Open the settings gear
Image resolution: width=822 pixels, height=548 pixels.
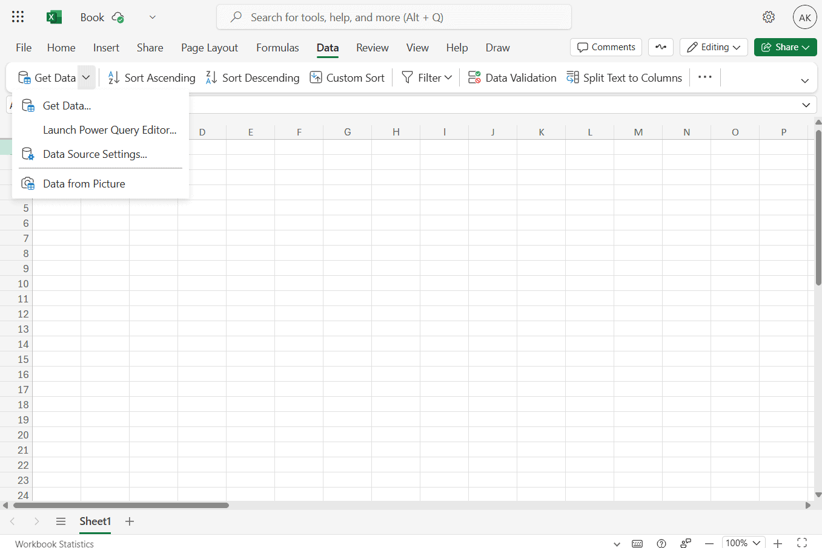pyautogui.click(x=769, y=17)
